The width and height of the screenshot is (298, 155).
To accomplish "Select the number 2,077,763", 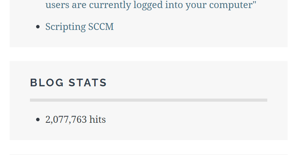I will coord(66,120).
